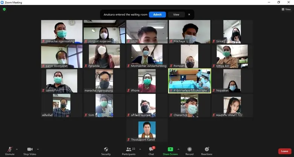Image resolution: width=294 pixels, height=157 pixels.
Task: Expand video options arrow beside Stop Video
Action: pos(38,149)
